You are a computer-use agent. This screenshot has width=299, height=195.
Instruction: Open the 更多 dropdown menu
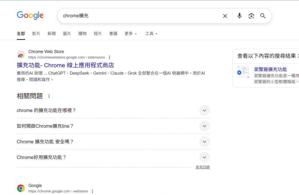pos(131,34)
